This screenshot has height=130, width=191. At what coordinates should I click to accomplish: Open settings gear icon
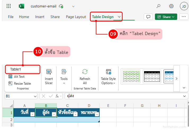pyautogui.click(x=171, y=6)
